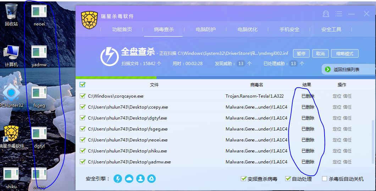Click the results list vertical scrollbar
376x191 pixels.
[373, 143]
